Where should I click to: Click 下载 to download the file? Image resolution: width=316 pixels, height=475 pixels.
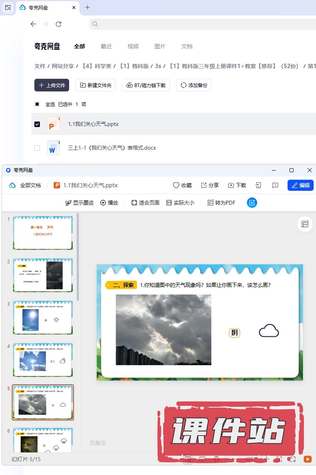click(x=231, y=185)
